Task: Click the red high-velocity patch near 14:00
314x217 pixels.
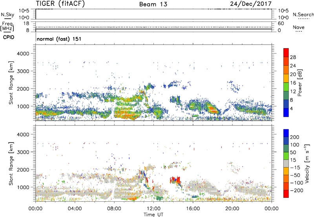Action: coord(175,180)
